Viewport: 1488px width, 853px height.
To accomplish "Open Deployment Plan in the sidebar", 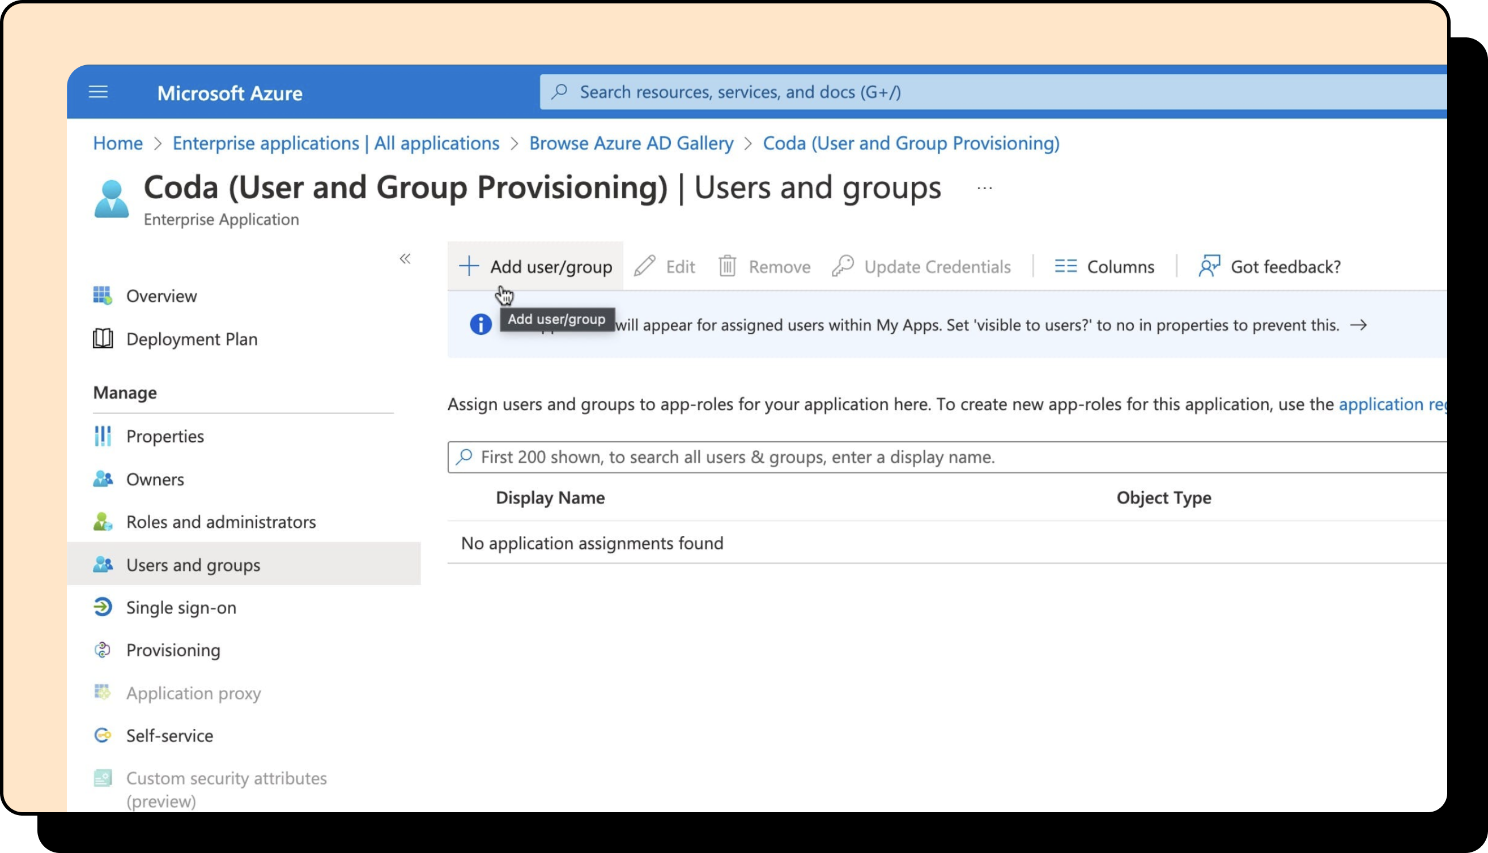I will click(x=192, y=339).
